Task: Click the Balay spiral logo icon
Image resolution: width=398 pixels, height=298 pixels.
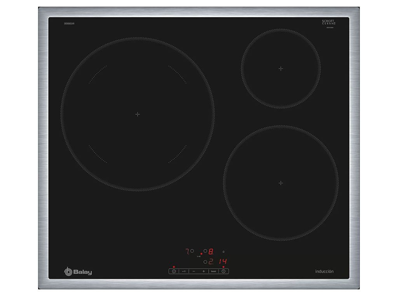Action: [68, 271]
